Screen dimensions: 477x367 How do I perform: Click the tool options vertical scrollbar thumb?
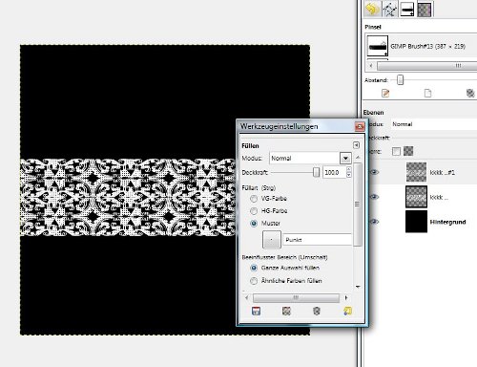[x=358, y=205]
